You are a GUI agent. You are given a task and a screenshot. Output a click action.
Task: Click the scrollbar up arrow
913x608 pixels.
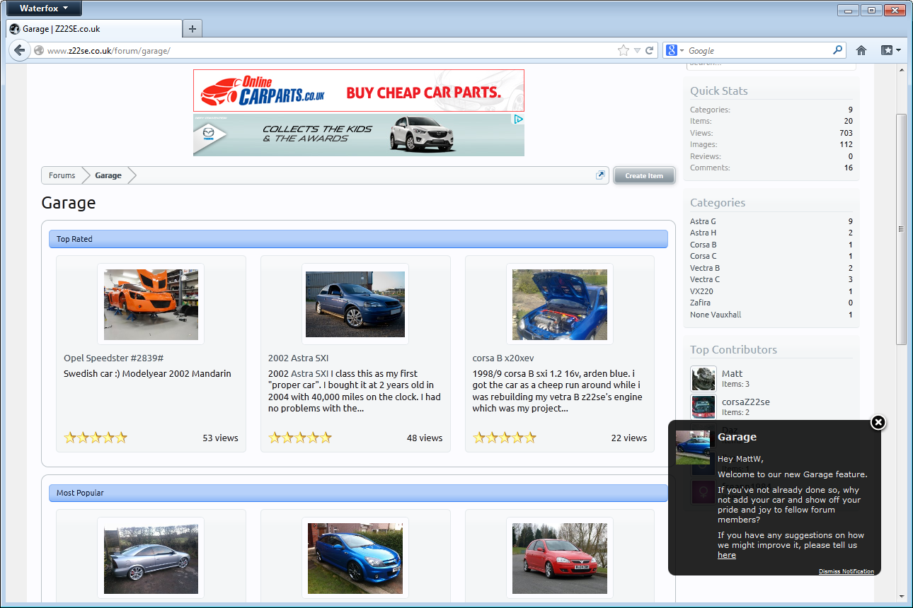(901, 70)
